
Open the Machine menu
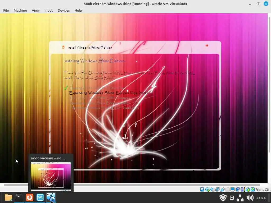coord(20,10)
